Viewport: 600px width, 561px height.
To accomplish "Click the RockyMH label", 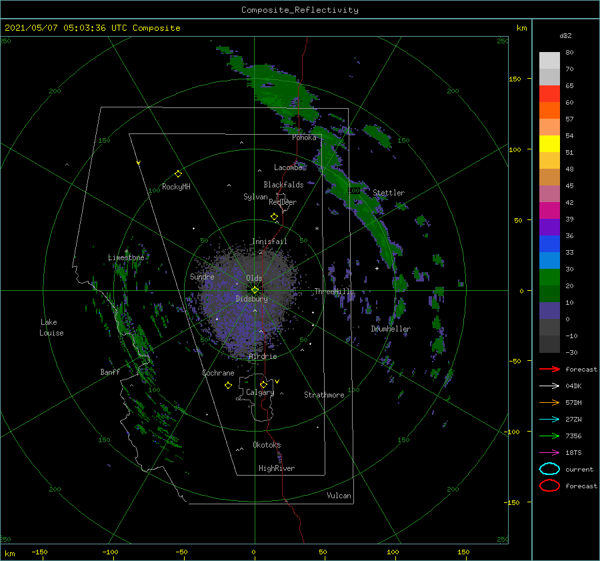I will click(176, 187).
